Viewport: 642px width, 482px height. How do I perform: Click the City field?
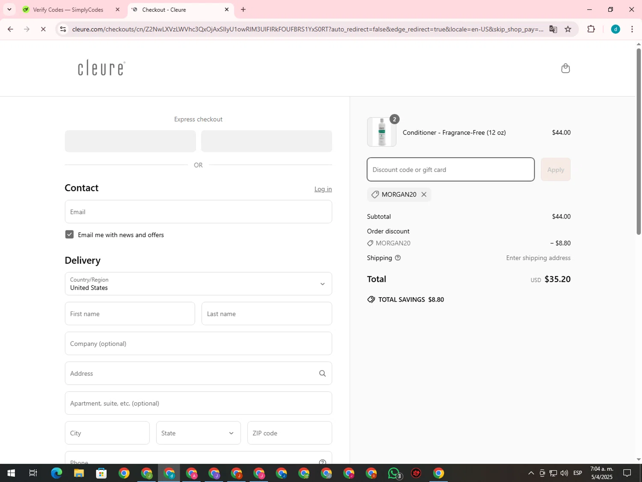(x=107, y=433)
